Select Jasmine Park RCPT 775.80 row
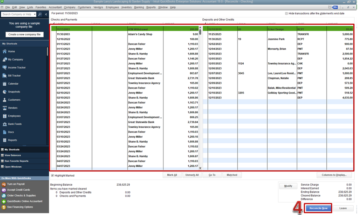This screenshot has height=215, width=358. (x=278, y=39)
